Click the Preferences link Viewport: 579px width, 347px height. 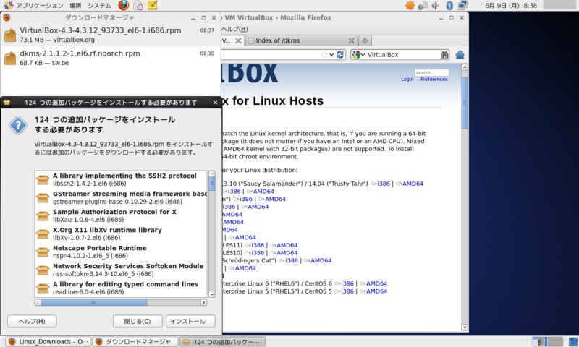[434, 80]
